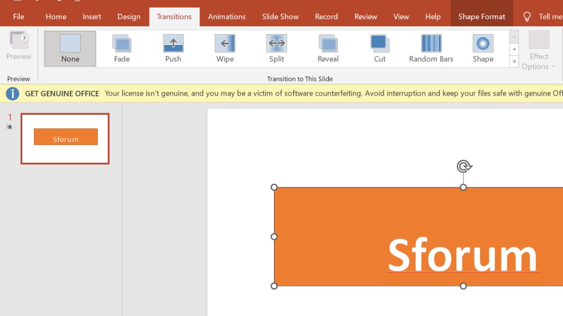Apply the Fade transition
The image size is (563, 316).
(x=122, y=48)
